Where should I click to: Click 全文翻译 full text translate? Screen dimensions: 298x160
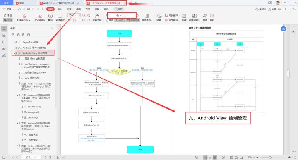pyautogui.click(x=172, y=20)
